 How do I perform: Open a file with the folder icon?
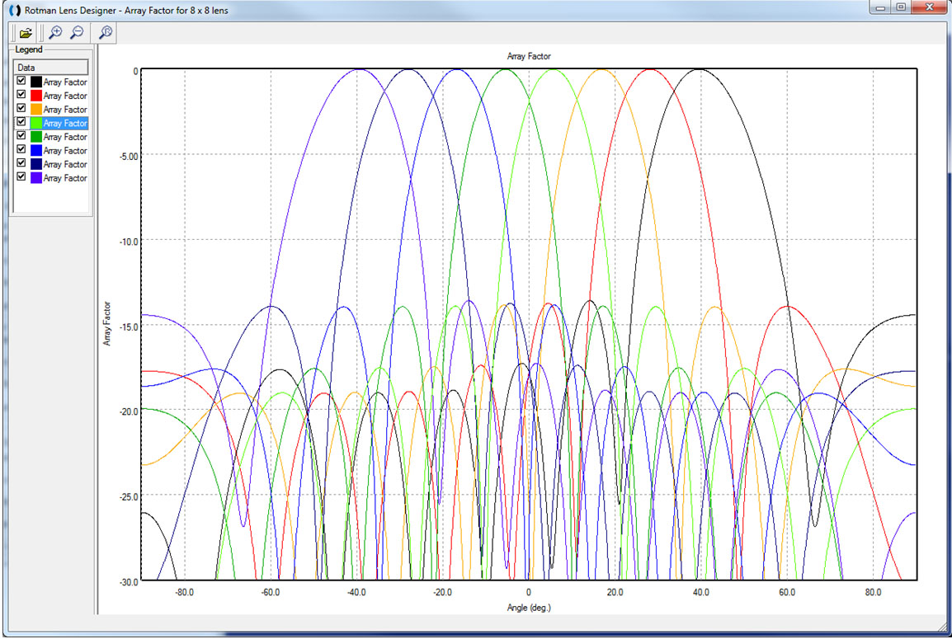click(x=26, y=33)
